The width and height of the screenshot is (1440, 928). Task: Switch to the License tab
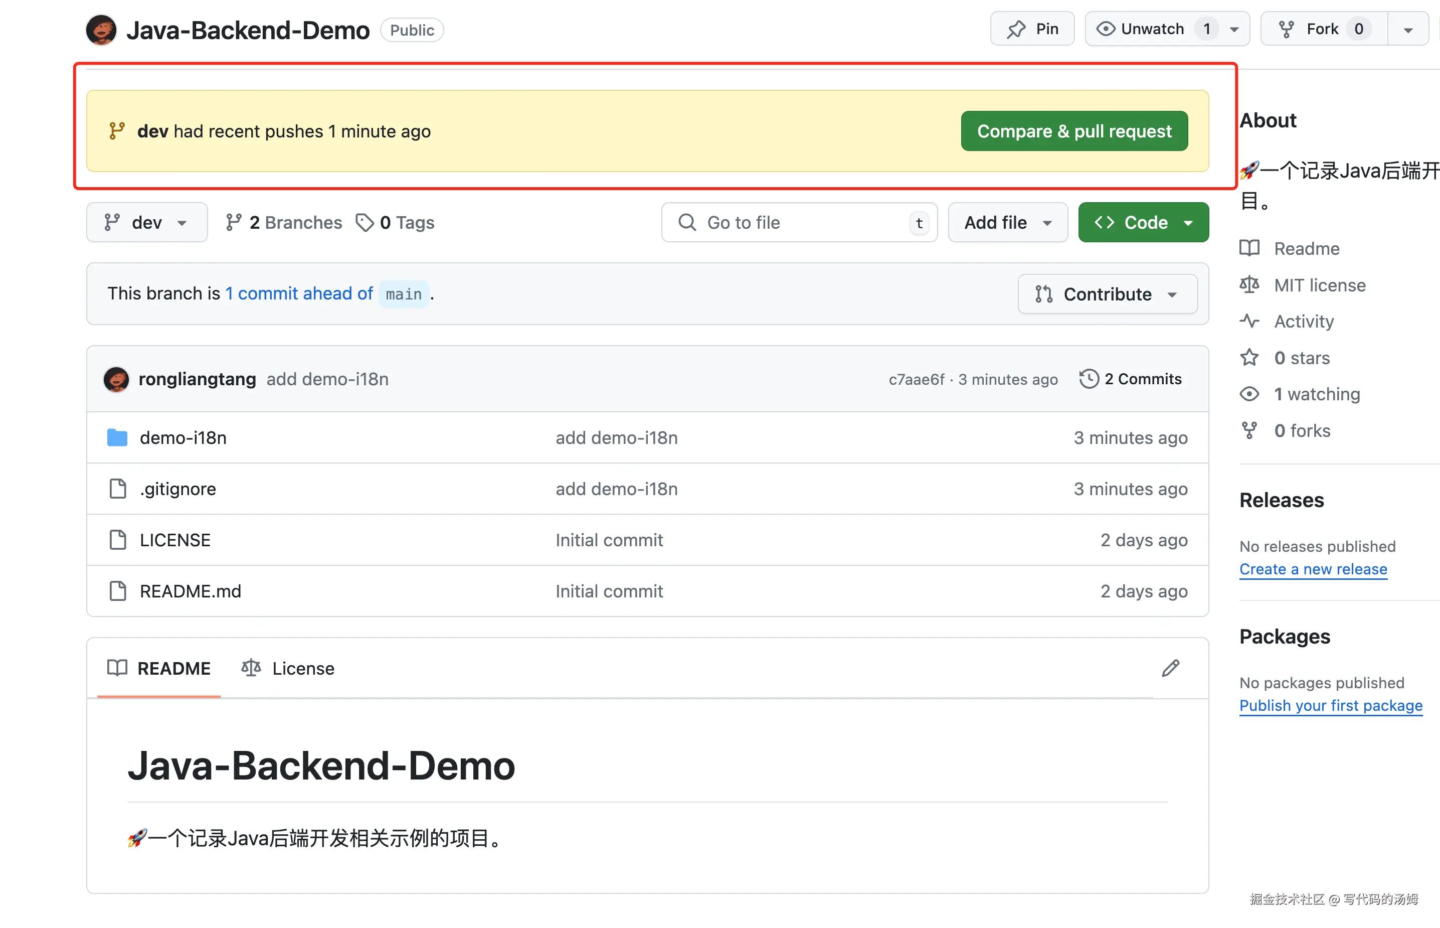click(288, 668)
